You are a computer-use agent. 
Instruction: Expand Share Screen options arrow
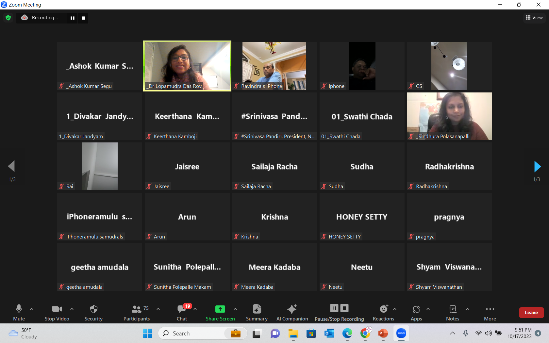[235, 309]
